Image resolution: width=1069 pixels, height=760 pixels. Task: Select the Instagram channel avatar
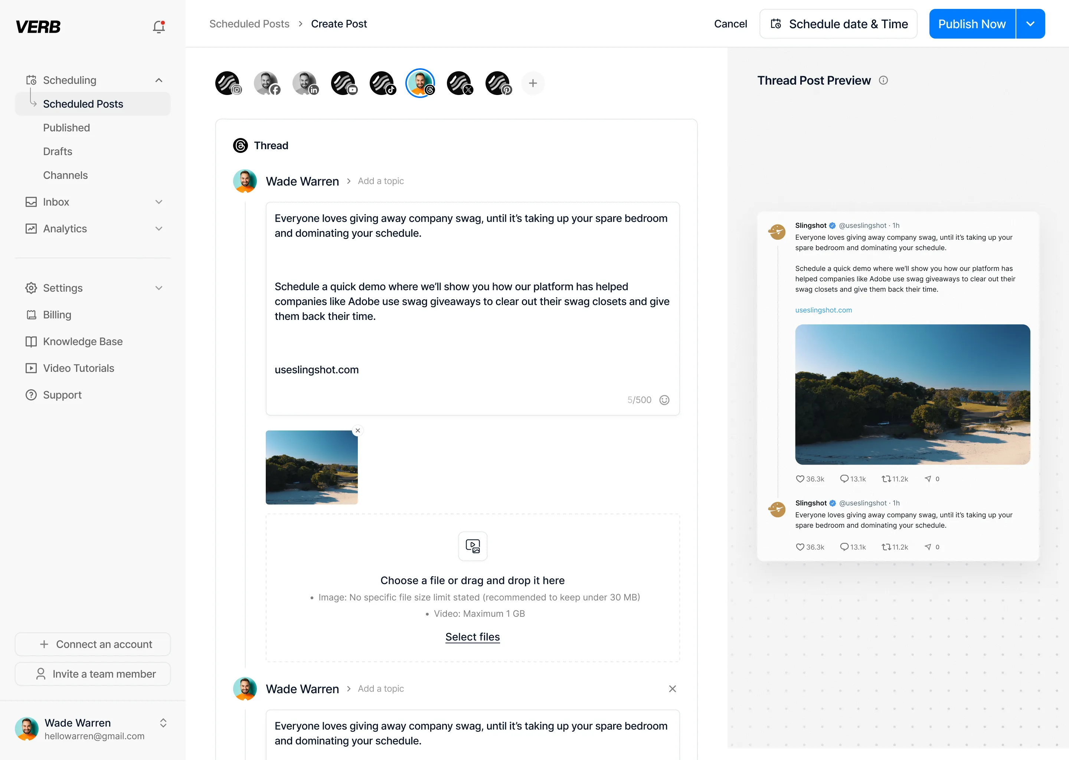coord(228,83)
